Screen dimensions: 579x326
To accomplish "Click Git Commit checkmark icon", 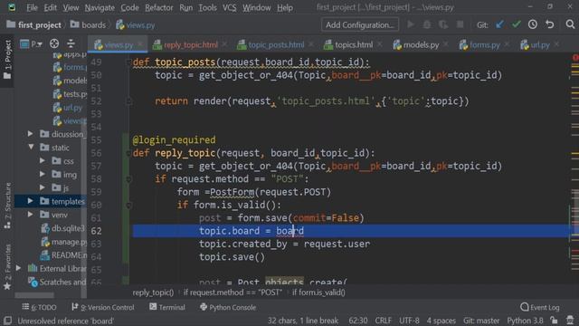I will click(517, 24).
